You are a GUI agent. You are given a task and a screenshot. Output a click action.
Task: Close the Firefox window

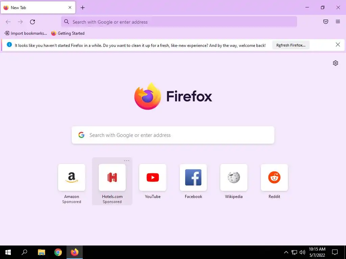(338, 7)
